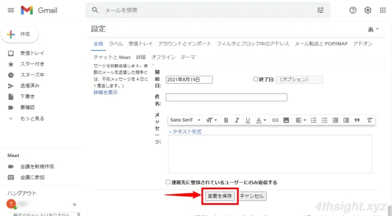
Task: Open 受信トレイ in the sidebar
Action: coord(32,53)
